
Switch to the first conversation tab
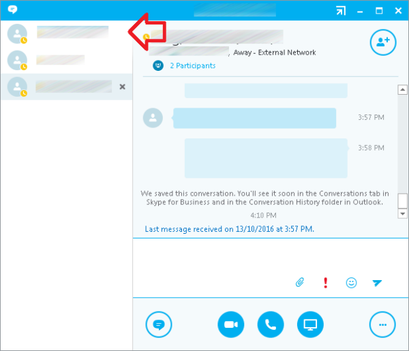(x=67, y=33)
